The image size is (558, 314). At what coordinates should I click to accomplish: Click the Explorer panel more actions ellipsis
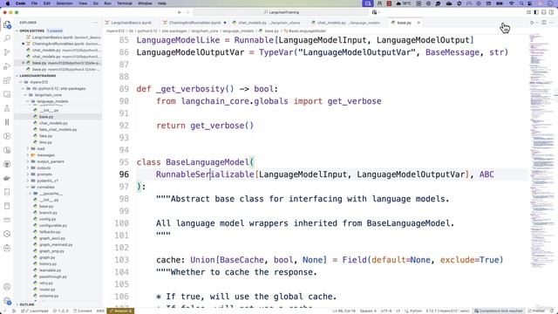[95, 23]
